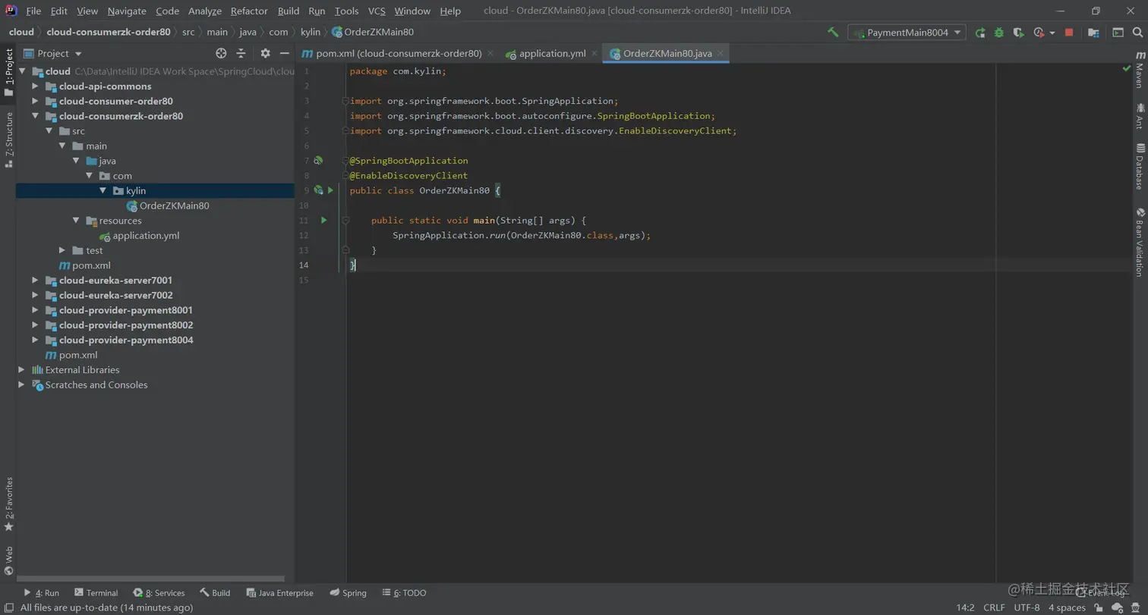1148x615 pixels.
Task: Open the Spring tool window
Action: [348, 593]
